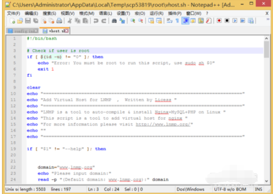Create a new file with the New icon
This screenshot has height=194, width=273.
12,21
